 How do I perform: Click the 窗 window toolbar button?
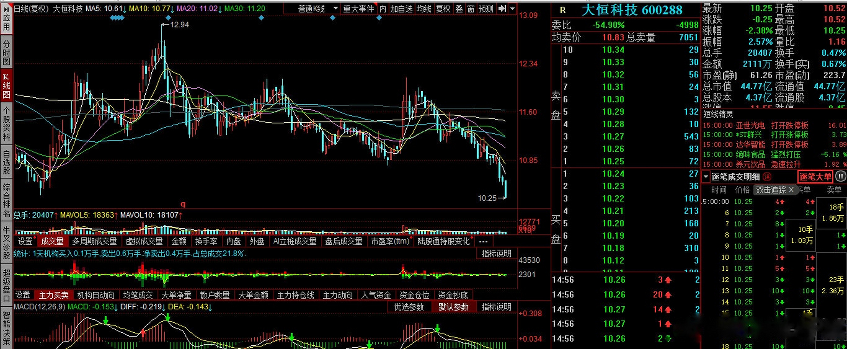click(x=471, y=9)
